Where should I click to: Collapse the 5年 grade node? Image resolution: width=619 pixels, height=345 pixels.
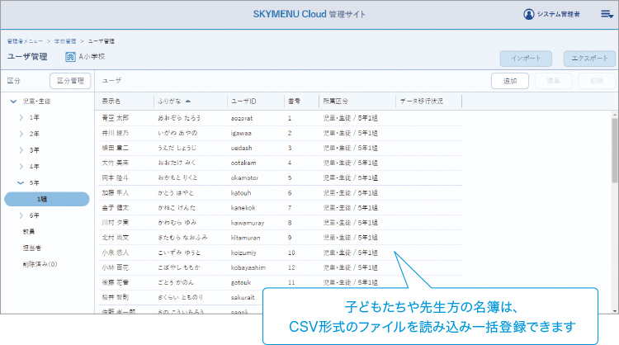pyautogui.click(x=21, y=183)
